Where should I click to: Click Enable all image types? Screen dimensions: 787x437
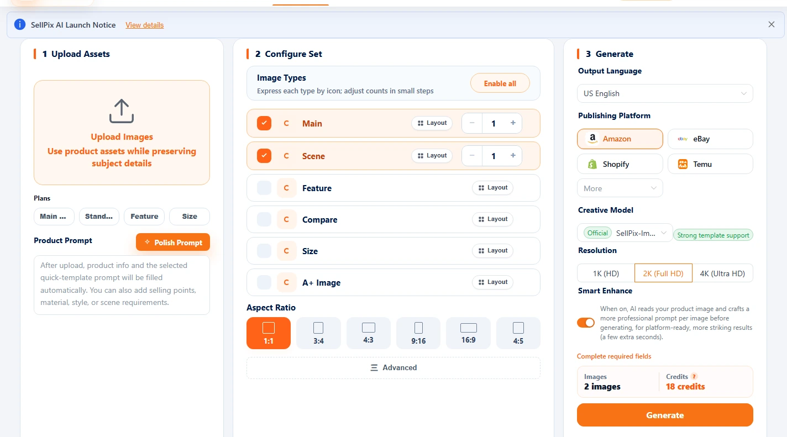click(x=500, y=83)
